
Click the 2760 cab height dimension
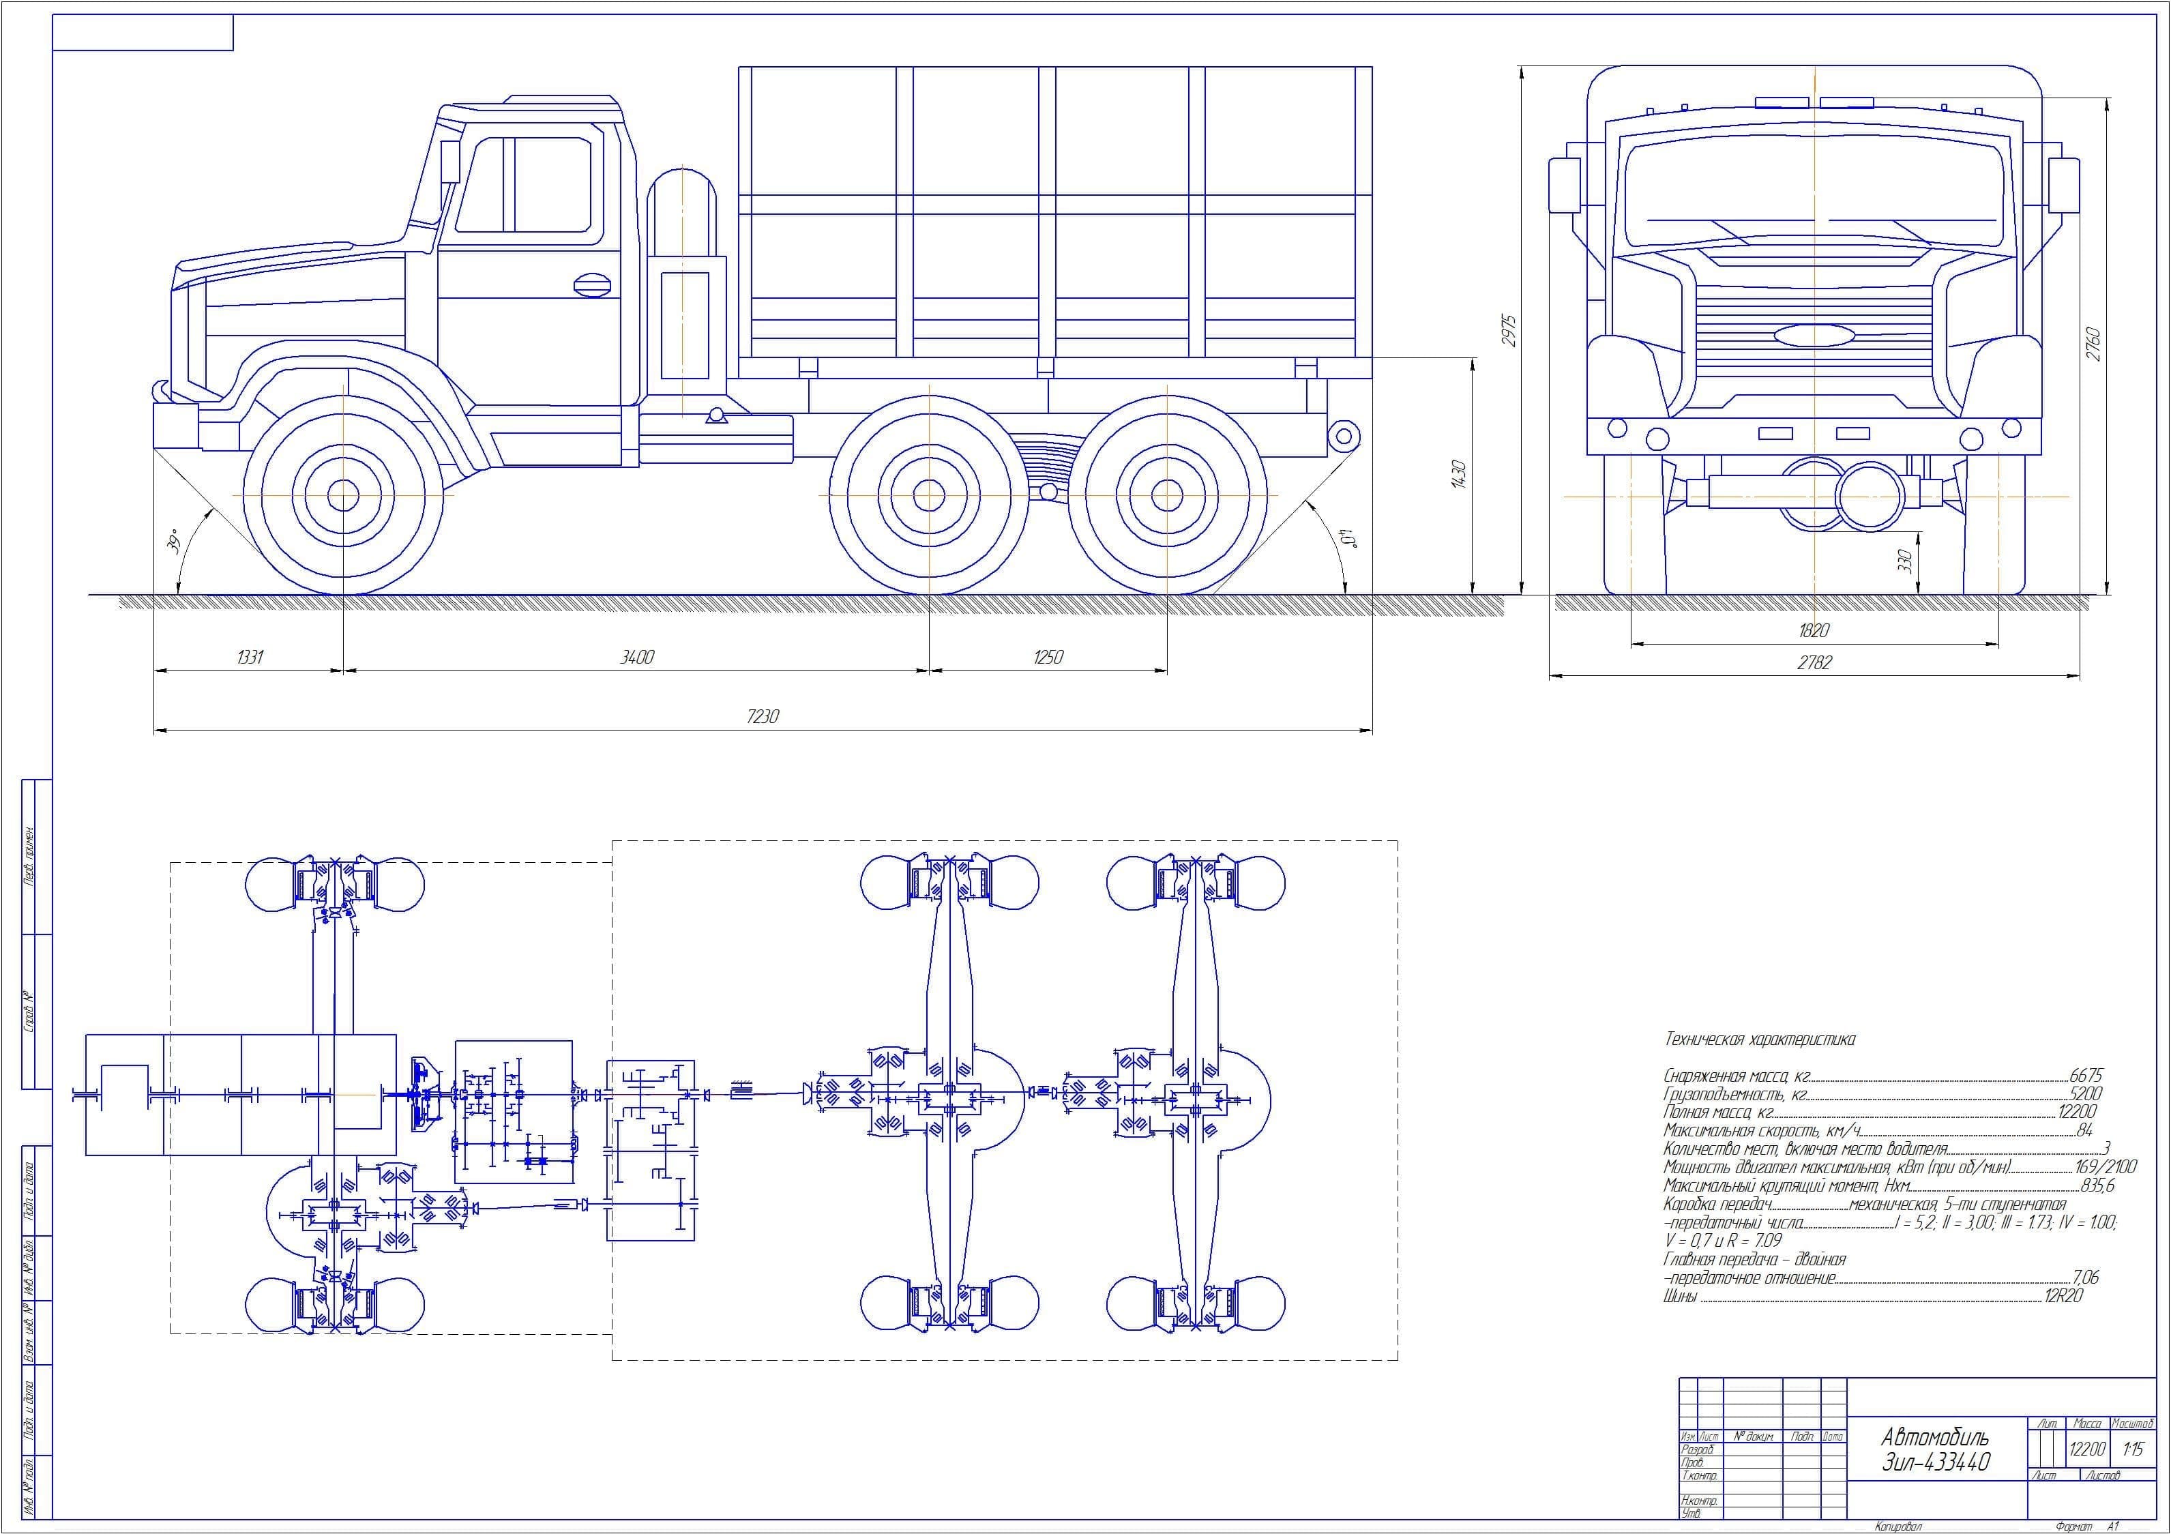pyautogui.click(x=2093, y=344)
